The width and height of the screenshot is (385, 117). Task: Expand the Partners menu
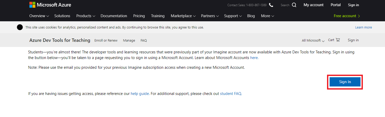(210, 16)
